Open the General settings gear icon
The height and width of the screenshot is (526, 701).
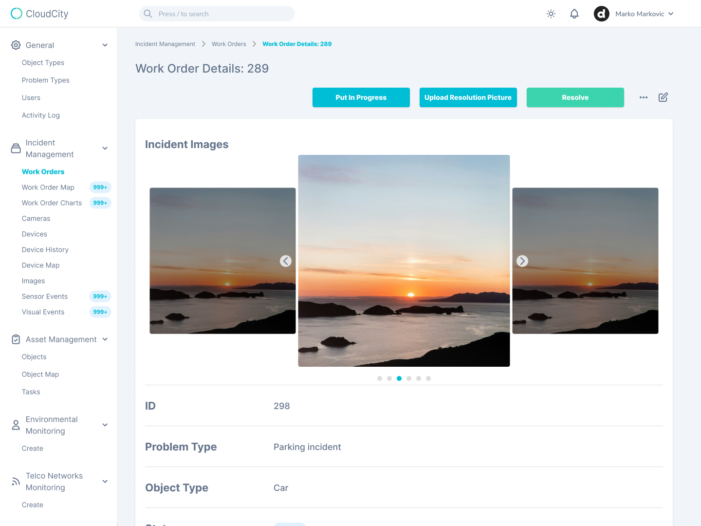click(15, 45)
